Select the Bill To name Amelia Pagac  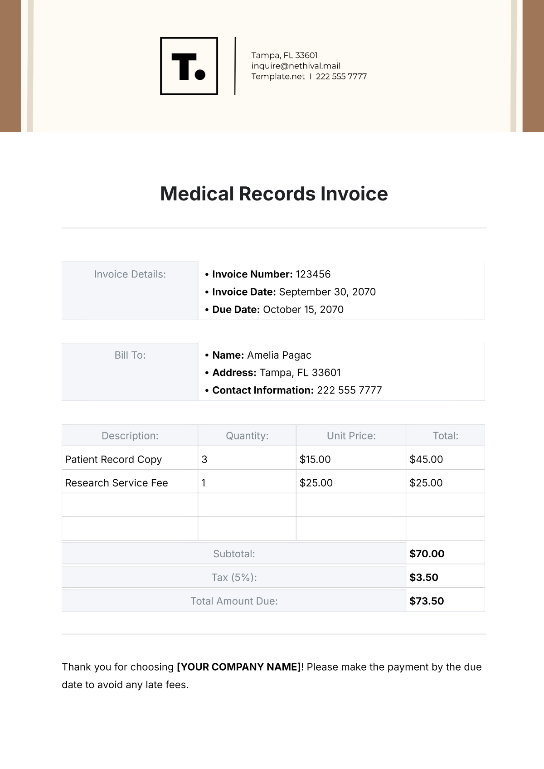click(x=279, y=355)
